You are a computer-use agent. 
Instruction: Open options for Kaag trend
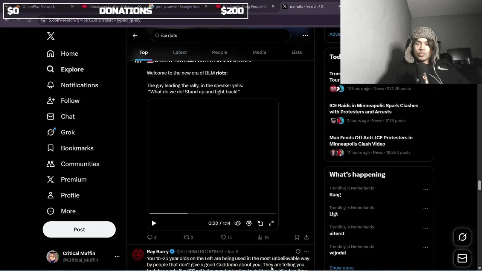pyautogui.click(x=426, y=189)
